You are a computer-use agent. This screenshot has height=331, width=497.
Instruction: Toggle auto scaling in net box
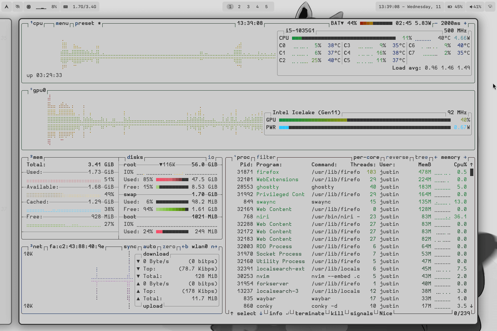pos(150,247)
